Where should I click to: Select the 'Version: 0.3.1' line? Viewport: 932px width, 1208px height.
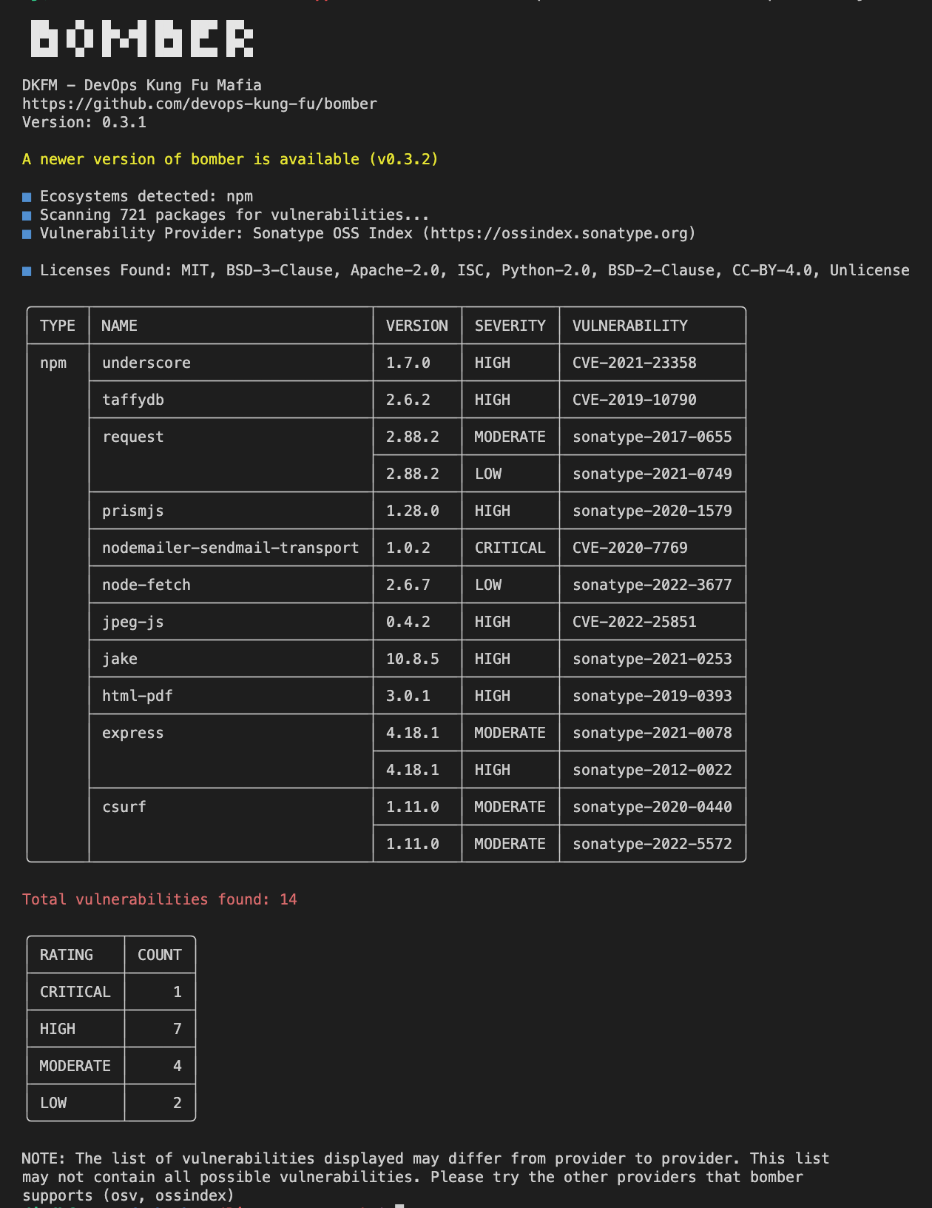(x=84, y=122)
